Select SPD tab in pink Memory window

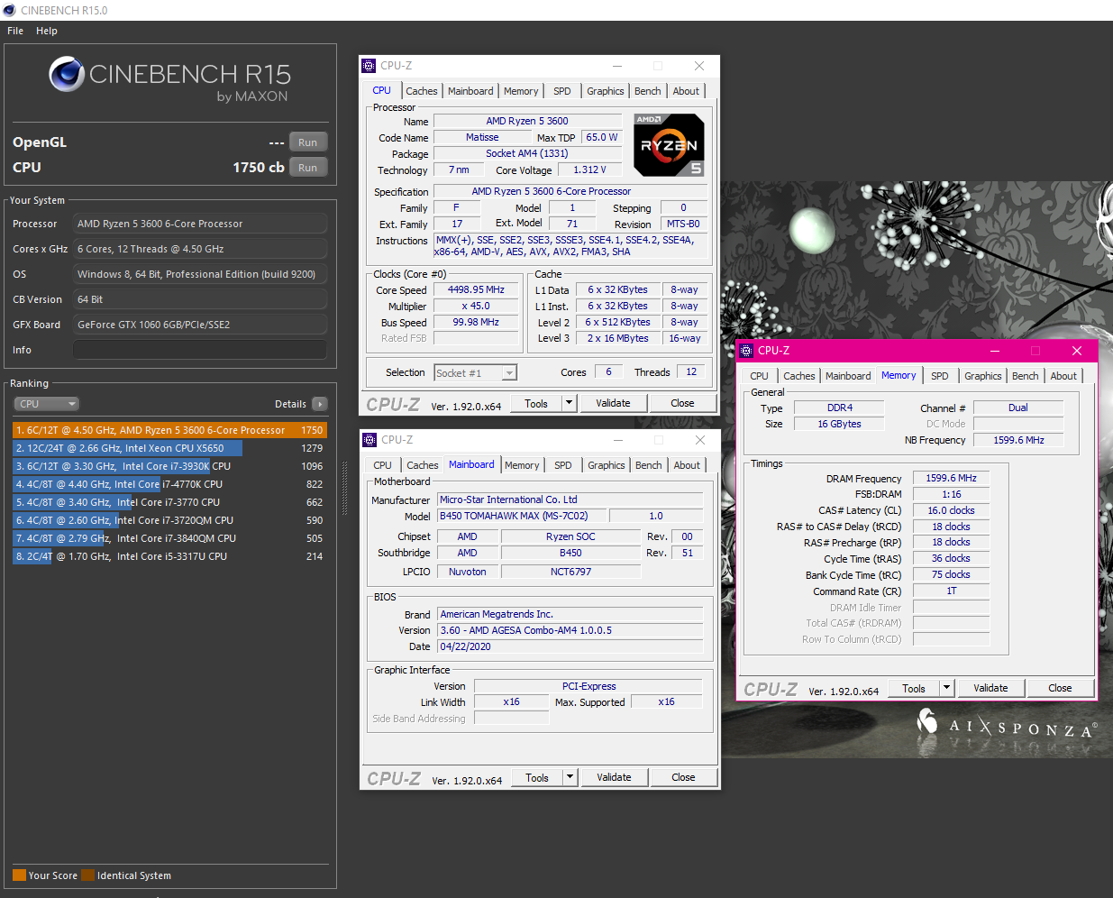click(x=940, y=376)
